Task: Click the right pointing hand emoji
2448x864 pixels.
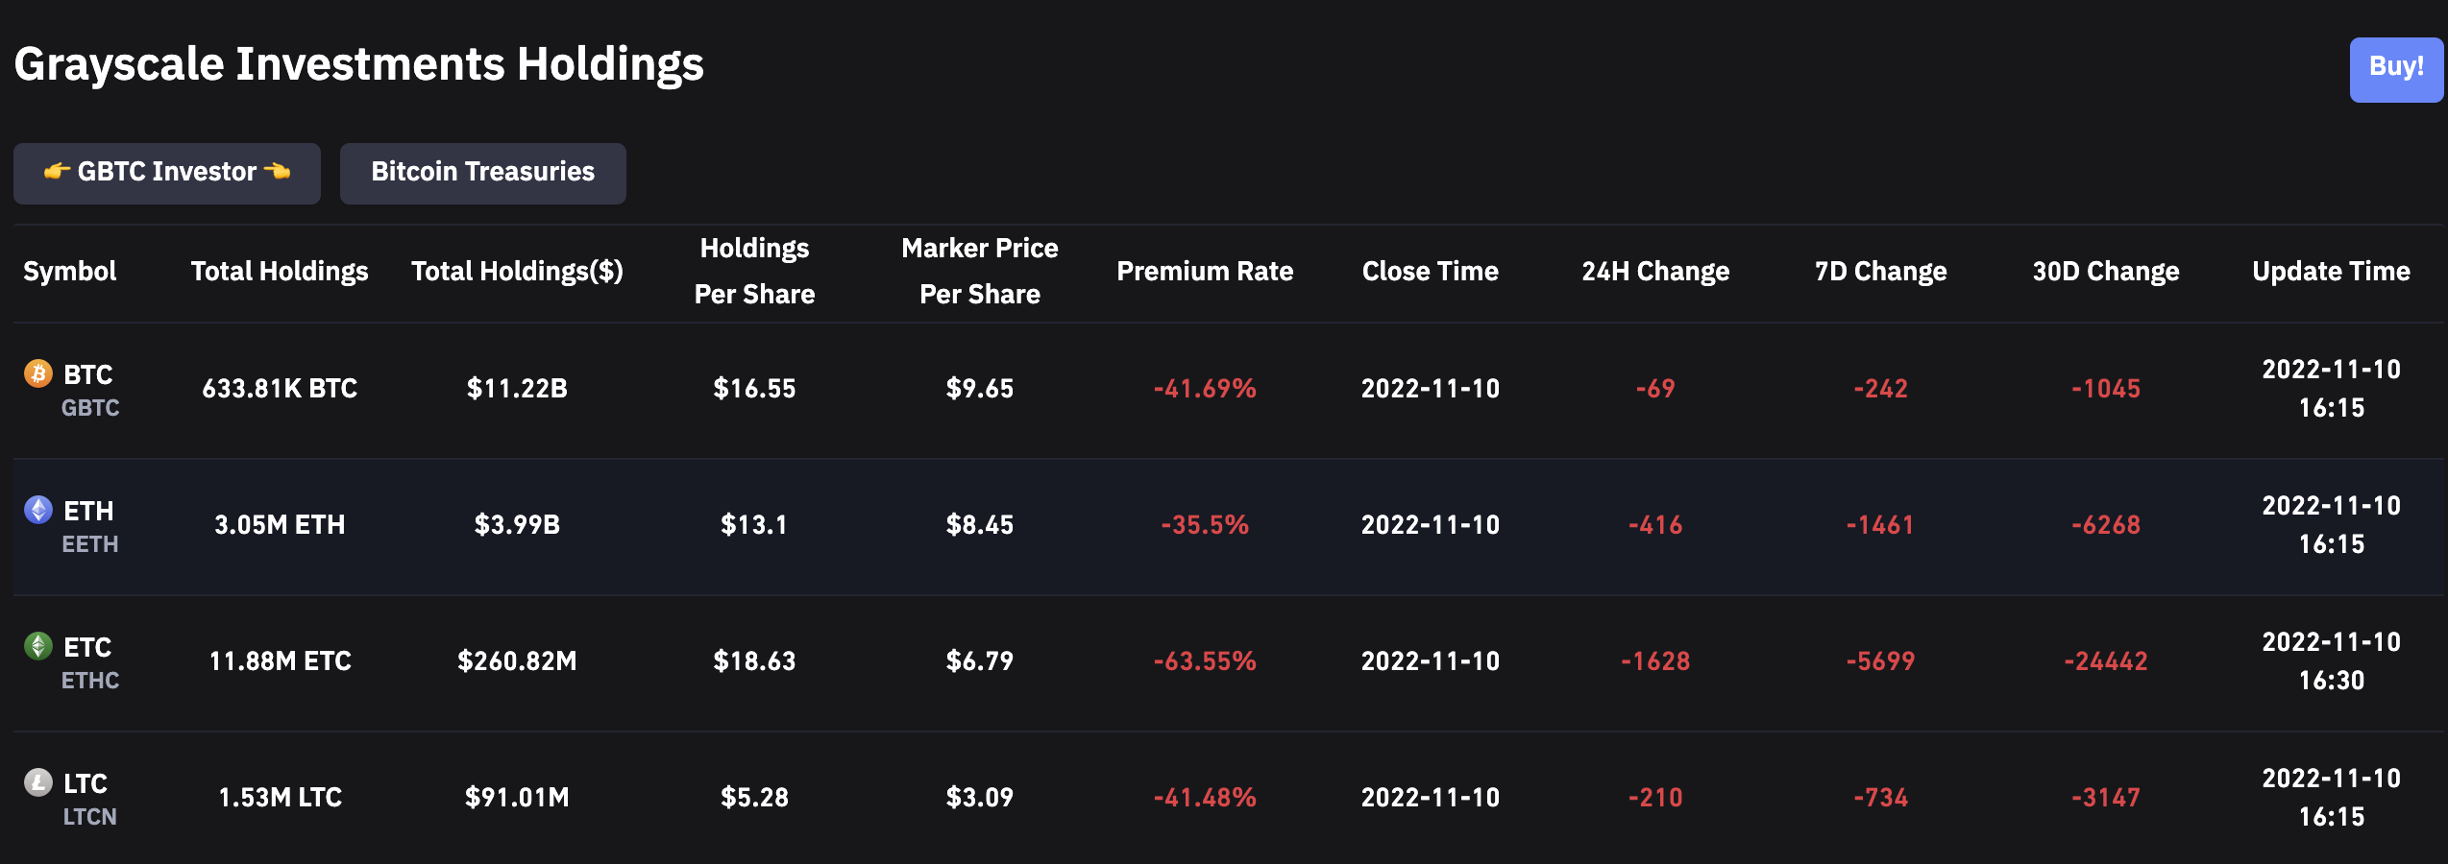Action: [x=278, y=172]
